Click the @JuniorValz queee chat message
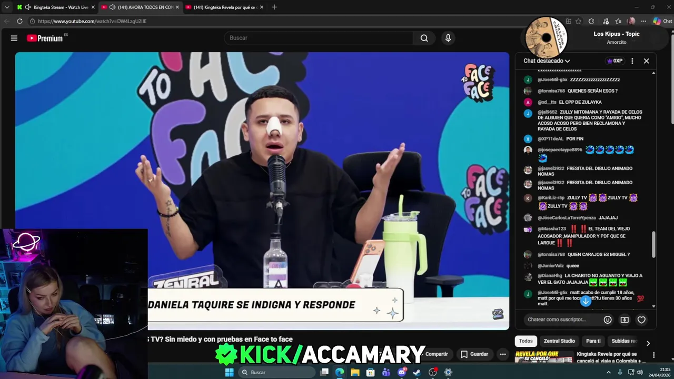This screenshot has width=674, height=379. click(558, 266)
